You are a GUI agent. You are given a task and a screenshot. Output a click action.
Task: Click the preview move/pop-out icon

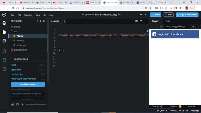click(193, 26)
